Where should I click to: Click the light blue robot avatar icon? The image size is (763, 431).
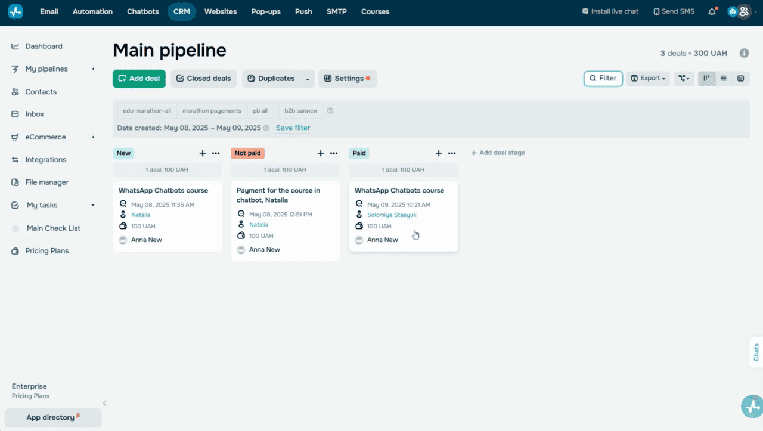[x=733, y=11]
